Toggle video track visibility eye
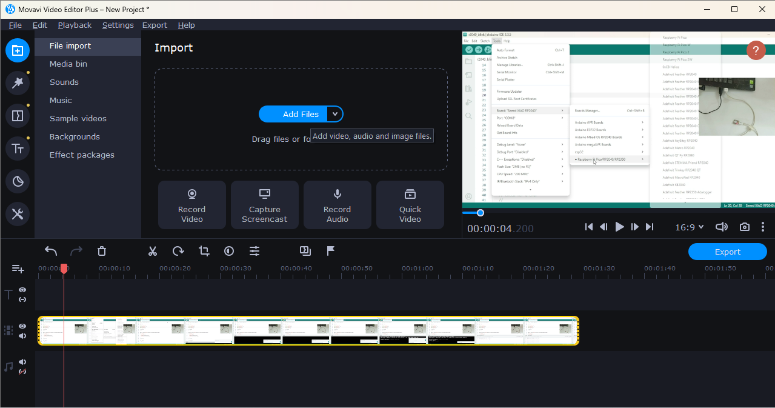 22,326
